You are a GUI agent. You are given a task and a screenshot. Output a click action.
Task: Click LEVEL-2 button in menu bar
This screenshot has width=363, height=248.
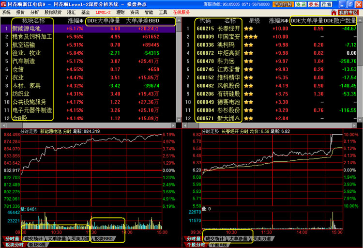click(x=103, y=12)
